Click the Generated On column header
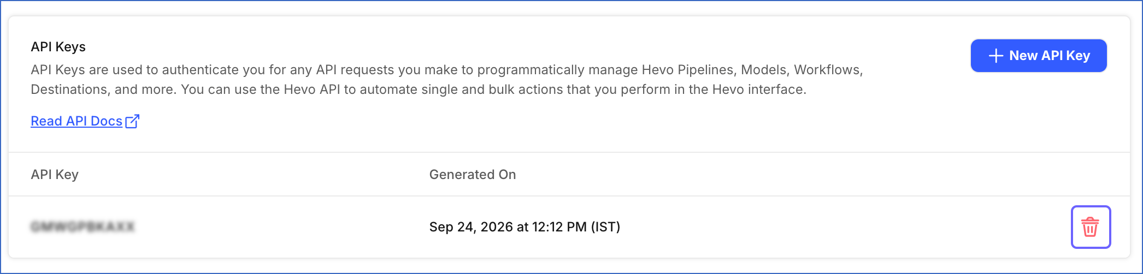This screenshot has width=1143, height=274. click(x=473, y=175)
